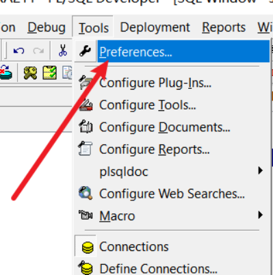
Task: Click the Undo toolbar icon
Action: (18, 51)
